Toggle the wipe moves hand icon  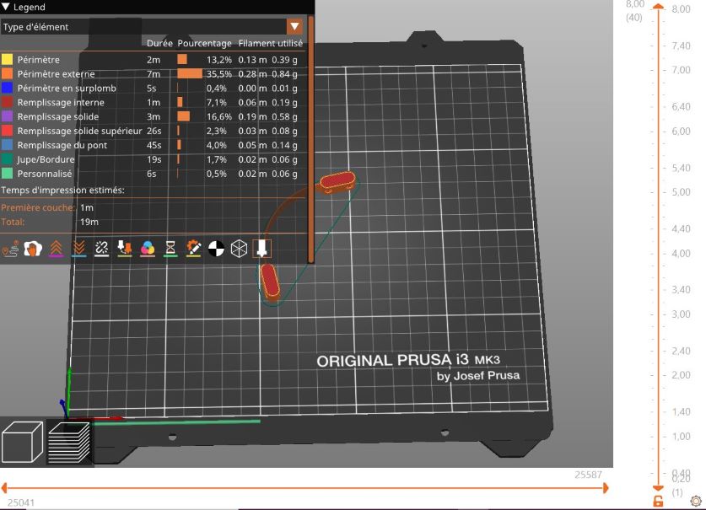coord(33,249)
